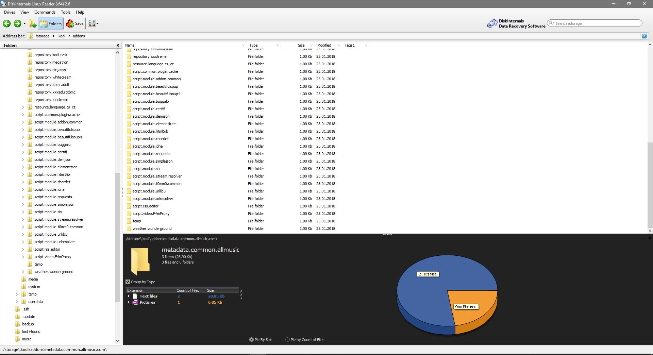Screen dimensions: 653x355
Task: Open the forward history dropdown arrow
Action: point(24,24)
